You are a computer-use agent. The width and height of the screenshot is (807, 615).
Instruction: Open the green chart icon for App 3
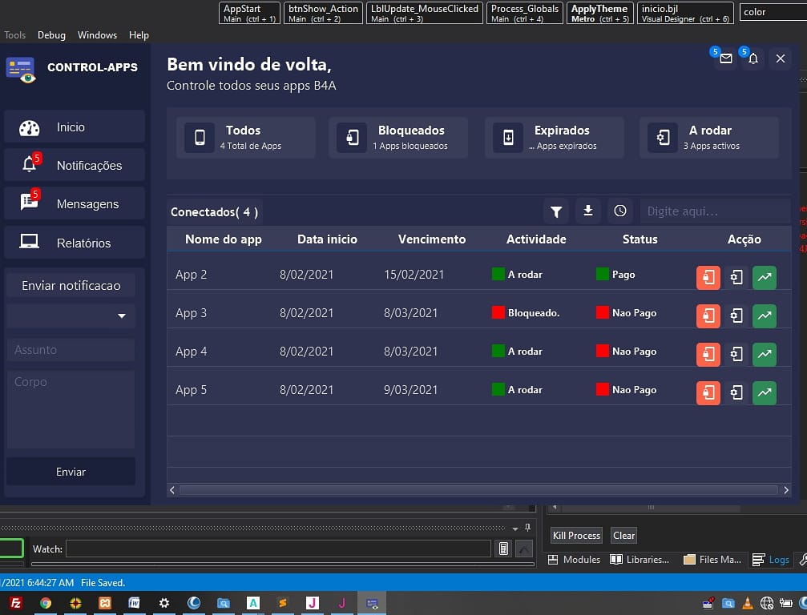[x=765, y=316]
